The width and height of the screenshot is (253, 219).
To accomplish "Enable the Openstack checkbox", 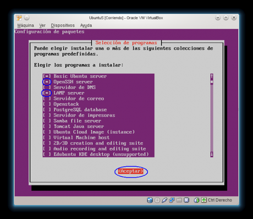I will click(47, 104).
